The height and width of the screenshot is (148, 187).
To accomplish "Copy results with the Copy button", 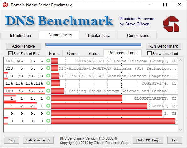I will tap(12, 140).
